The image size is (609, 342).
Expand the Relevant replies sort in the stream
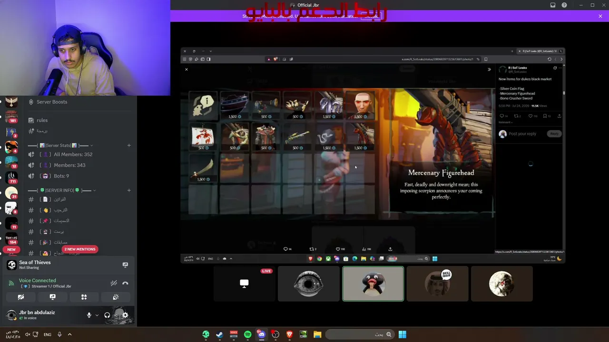click(505, 123)
